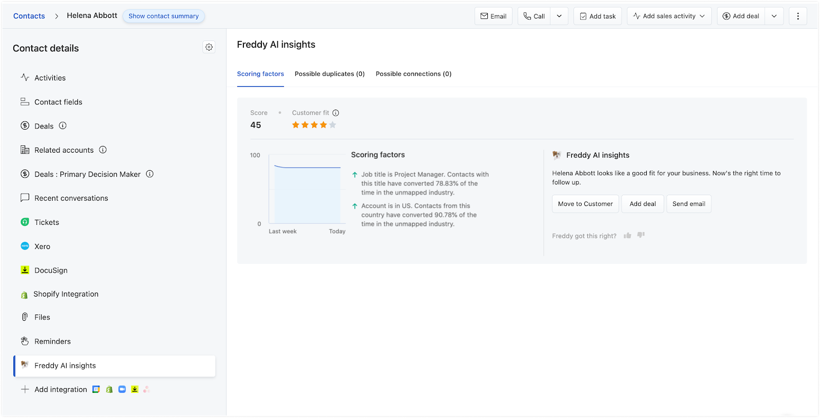Click the Send email button
The height and width of the screenshot is (418, 820).
[689, 204]
